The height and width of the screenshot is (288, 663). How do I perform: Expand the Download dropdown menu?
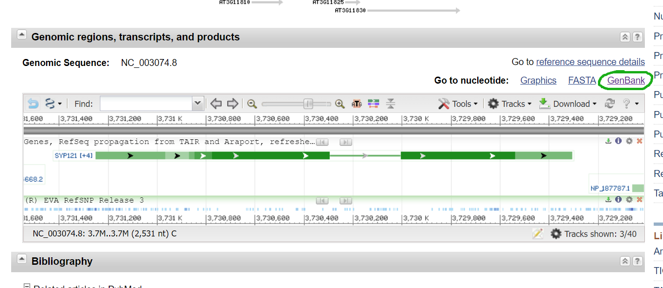click(x=568, y=104)
